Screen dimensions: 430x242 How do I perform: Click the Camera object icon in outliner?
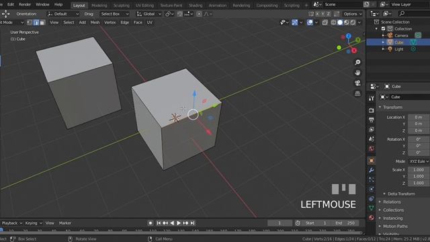pos(390,36)
